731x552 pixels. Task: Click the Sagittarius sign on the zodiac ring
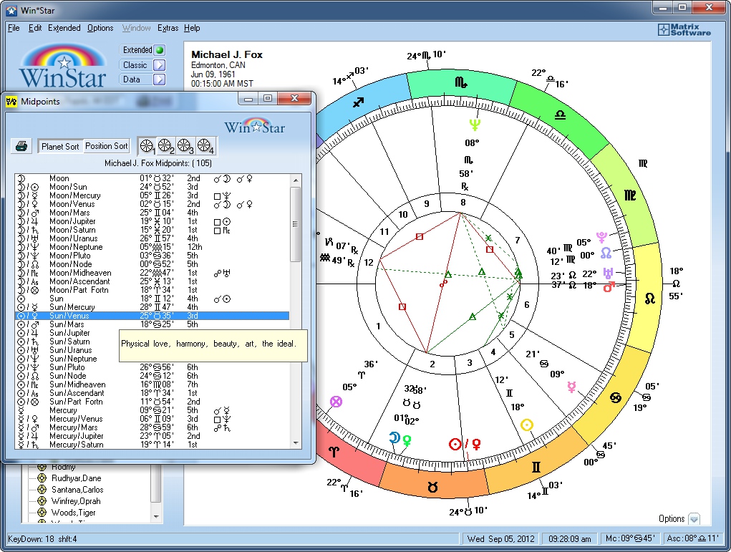click(357, 102)
